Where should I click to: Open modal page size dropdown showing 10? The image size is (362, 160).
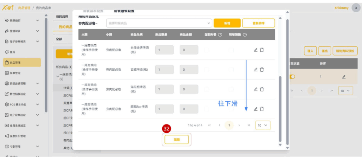click(x=263, y=125)
